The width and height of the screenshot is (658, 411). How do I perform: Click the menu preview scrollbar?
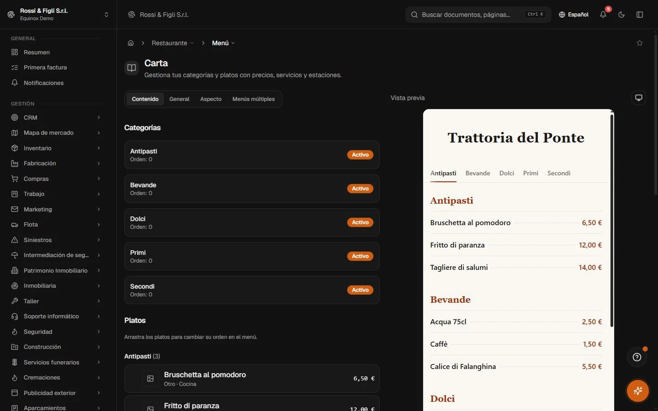click(612, 221)
